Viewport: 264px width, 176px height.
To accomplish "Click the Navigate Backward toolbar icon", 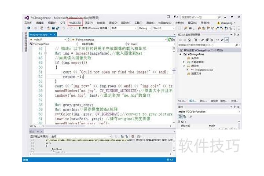I will coord(29,28).
